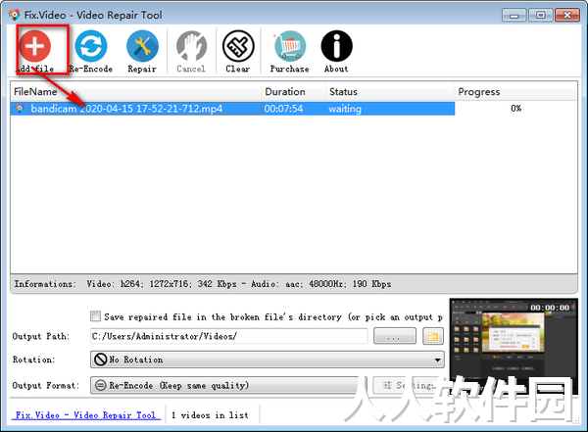Select the bandicam 2020-04-15 mp4 row
Image resolution: width=588 pixels, height=432 pixels.
pyautogui.click(x=232, y=109)
